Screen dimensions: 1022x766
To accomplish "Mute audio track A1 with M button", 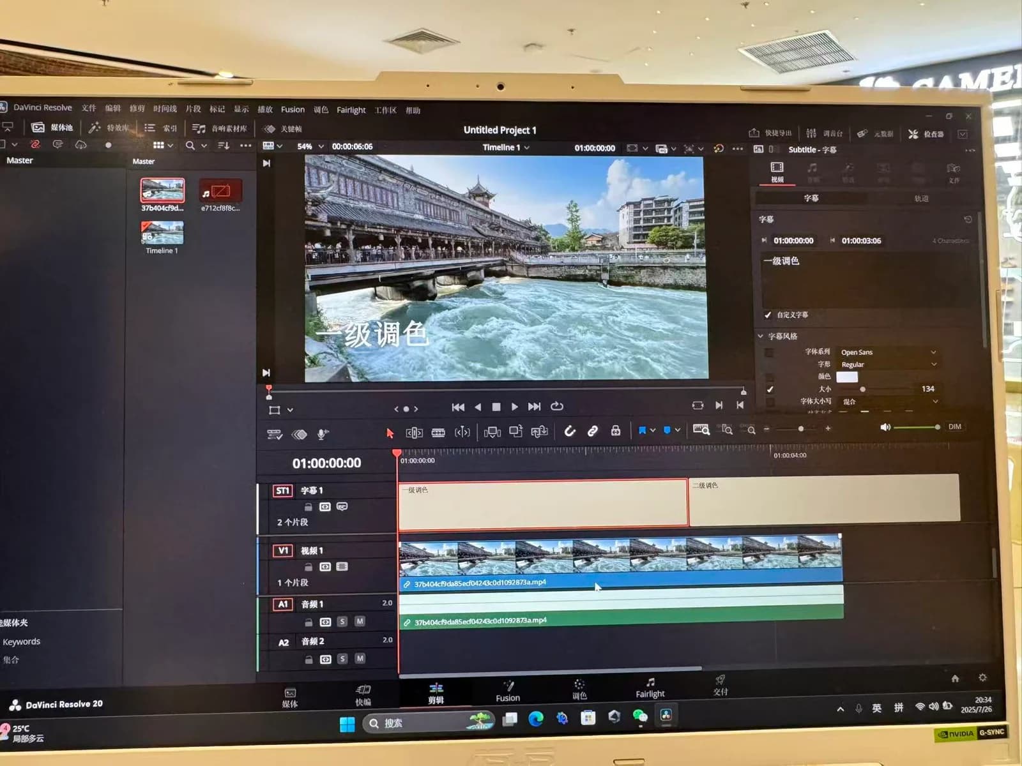I will [360, 622].
